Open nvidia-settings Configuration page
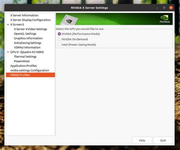The image size is (180, 150). click(29, 70)
